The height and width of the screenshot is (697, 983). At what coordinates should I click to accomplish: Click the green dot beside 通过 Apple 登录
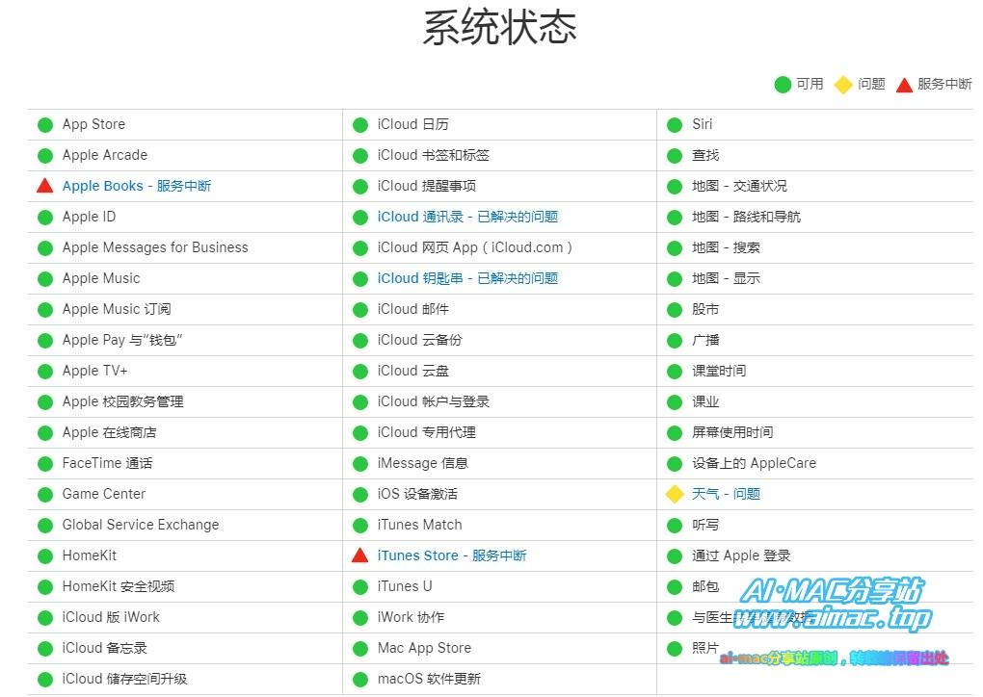(x=675, y=556)
